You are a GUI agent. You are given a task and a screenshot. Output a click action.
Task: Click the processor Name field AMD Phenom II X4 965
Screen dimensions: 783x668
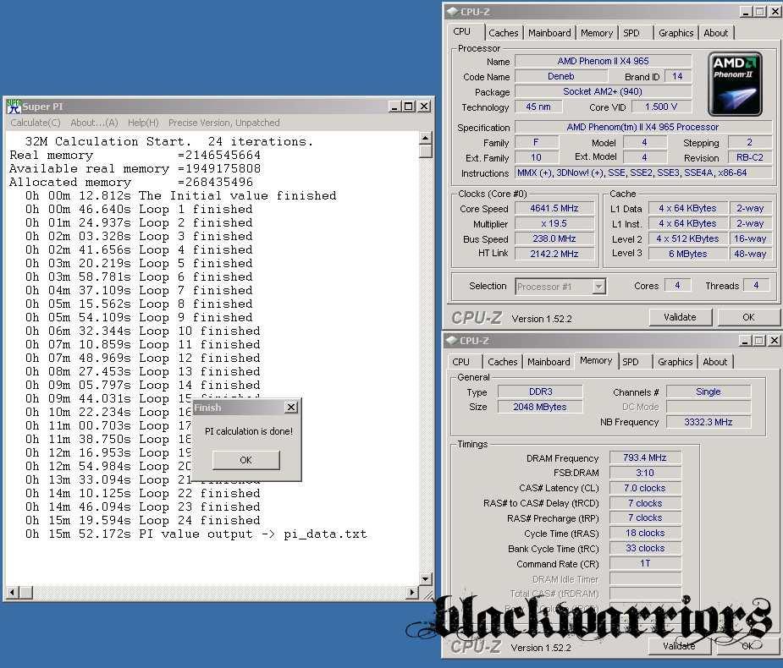(604, 61)
